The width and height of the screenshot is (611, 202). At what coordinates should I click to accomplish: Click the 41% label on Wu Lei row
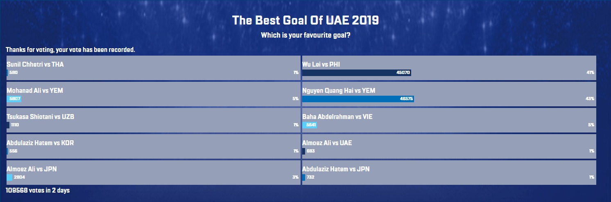(590, 73)
